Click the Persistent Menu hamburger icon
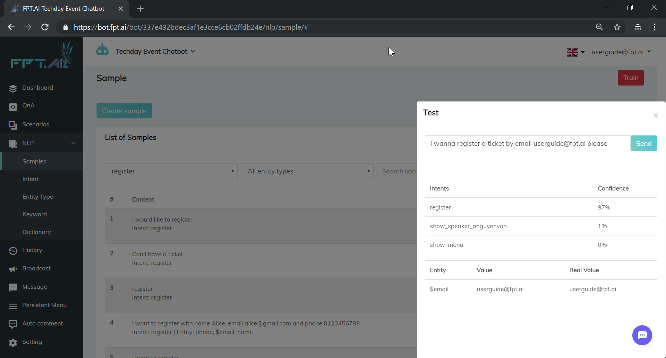666x358 pixels. click(13, 306)
